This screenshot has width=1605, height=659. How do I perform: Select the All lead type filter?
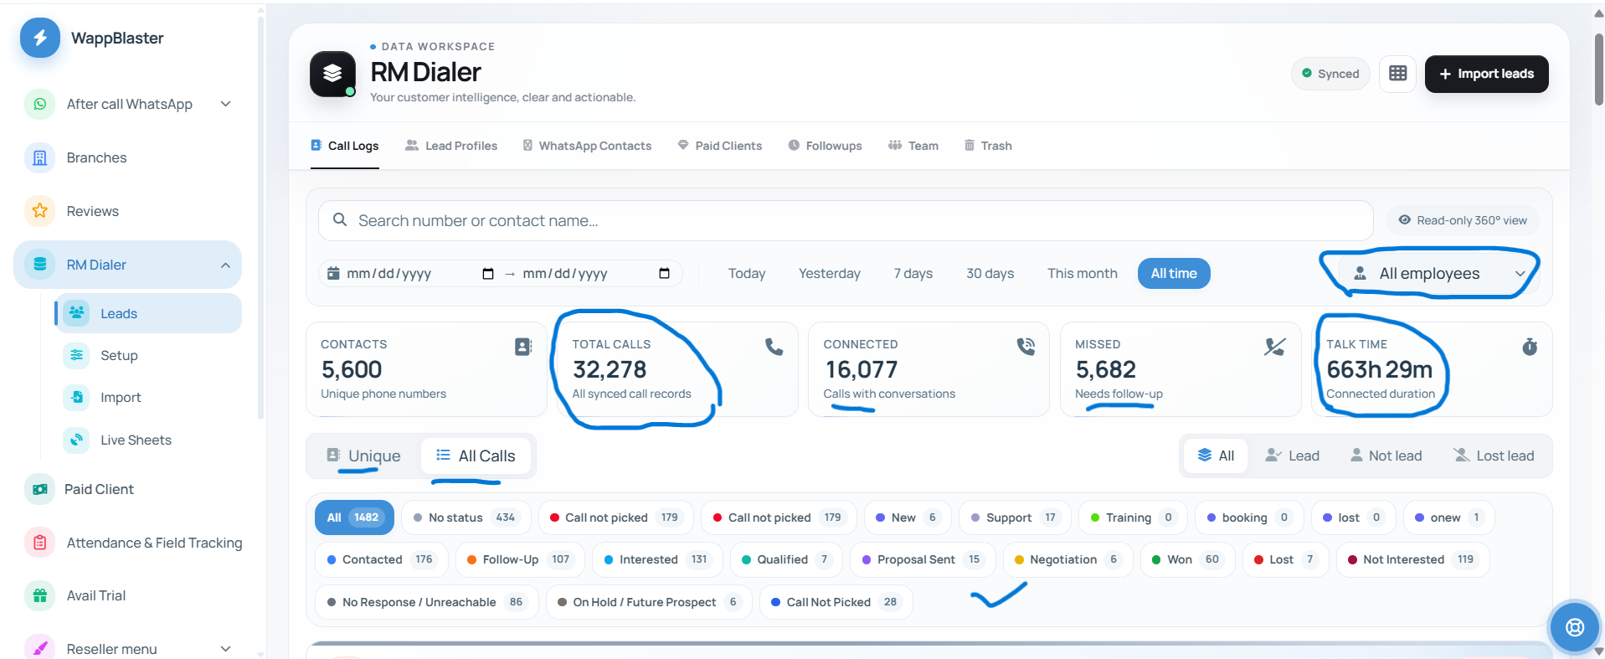point(1216,456)
